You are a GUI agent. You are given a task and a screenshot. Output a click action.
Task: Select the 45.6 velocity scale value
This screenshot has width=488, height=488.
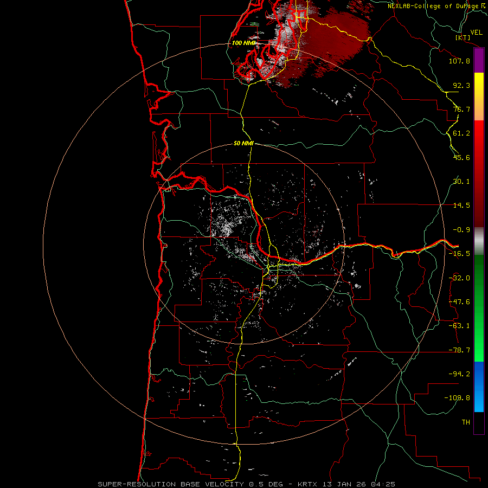(461, 157)
